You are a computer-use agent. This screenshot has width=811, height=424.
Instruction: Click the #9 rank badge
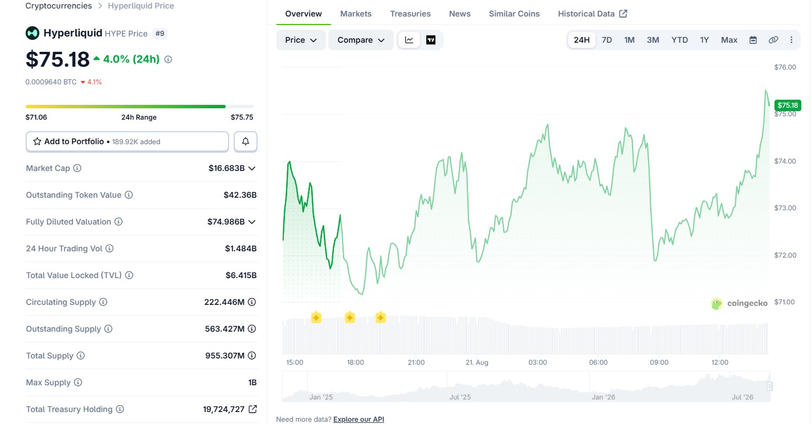(x=160, y=34)
